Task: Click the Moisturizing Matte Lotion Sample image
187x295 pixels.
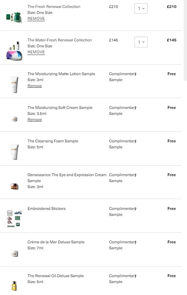Action: pyautogui.click(x=14, y=85)
